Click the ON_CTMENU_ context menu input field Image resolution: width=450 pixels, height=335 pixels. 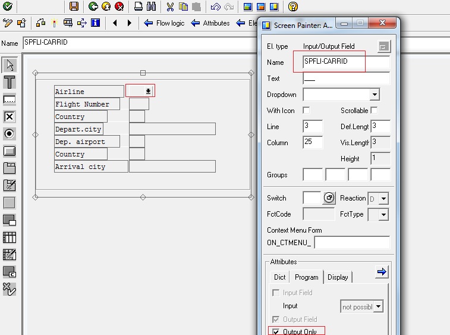(352, 242)
